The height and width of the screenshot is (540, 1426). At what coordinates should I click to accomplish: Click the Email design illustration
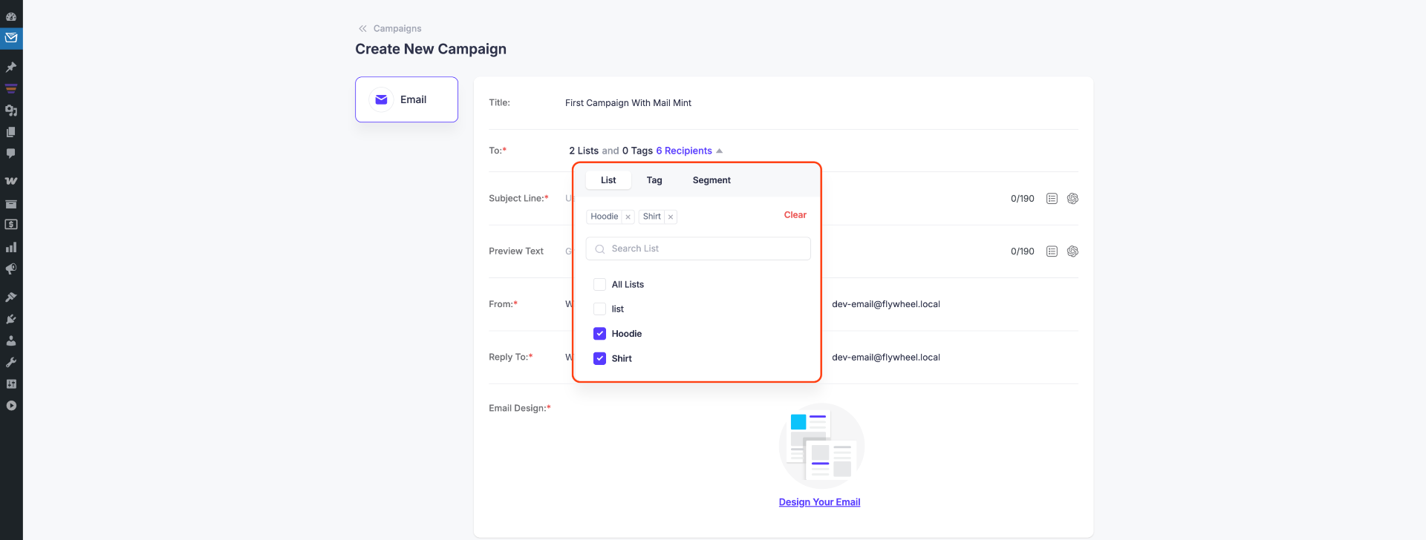coord(821,446)
